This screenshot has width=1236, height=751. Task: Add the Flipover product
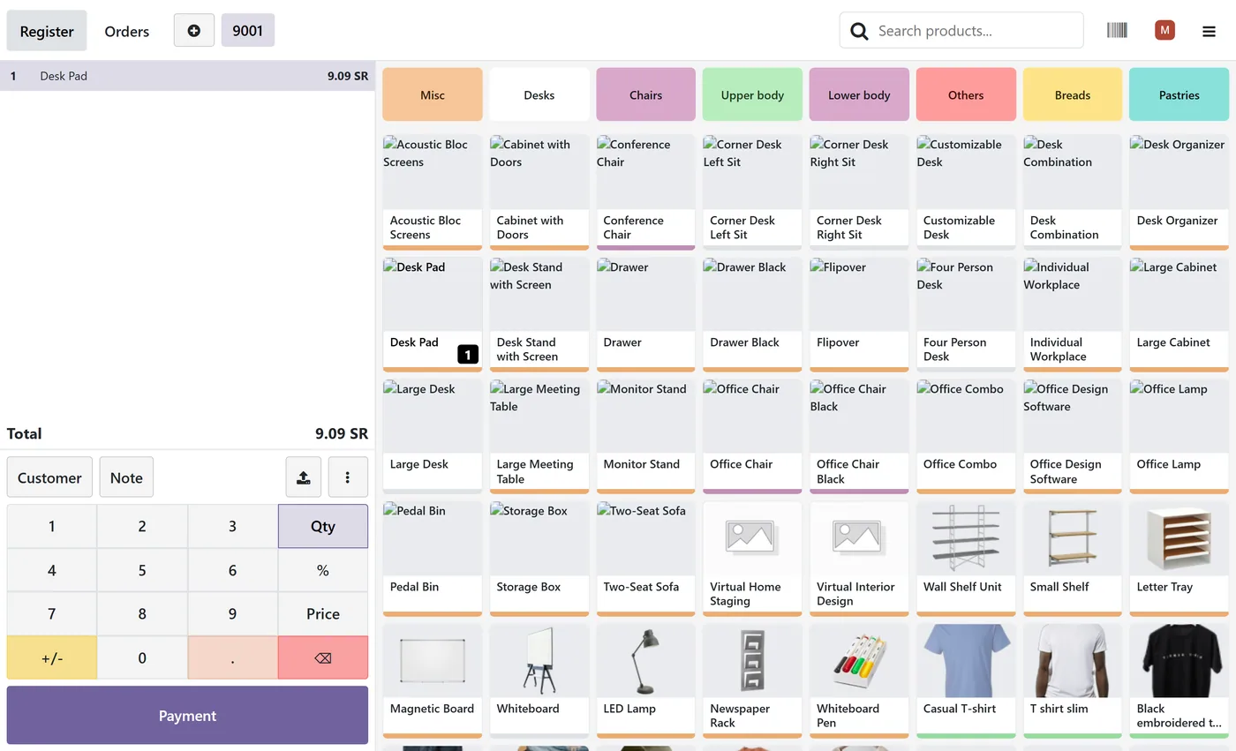859,314
